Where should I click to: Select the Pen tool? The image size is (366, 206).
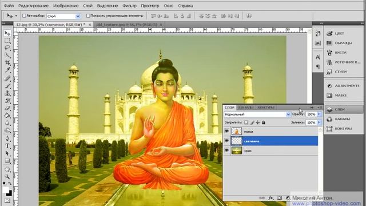click(x=7, y=138)
